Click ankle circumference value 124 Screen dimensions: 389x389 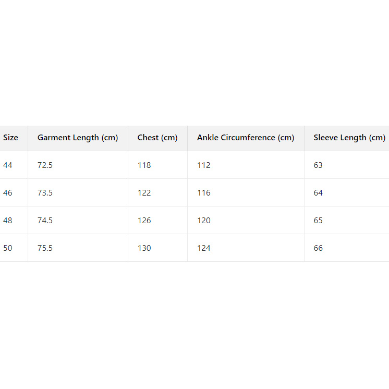point(204,248)
